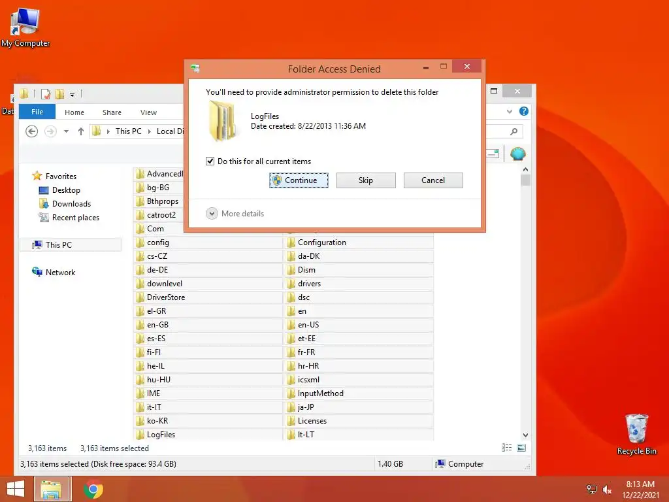This screenshot has width=669, height=502.
Task: Click the LogFiles folder icon in dialog
Action: tap(222, 121)
